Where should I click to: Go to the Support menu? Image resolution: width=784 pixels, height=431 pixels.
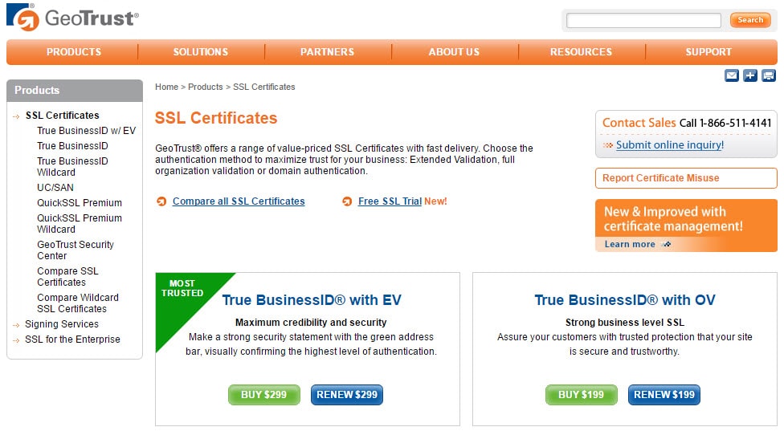(708, 52)
